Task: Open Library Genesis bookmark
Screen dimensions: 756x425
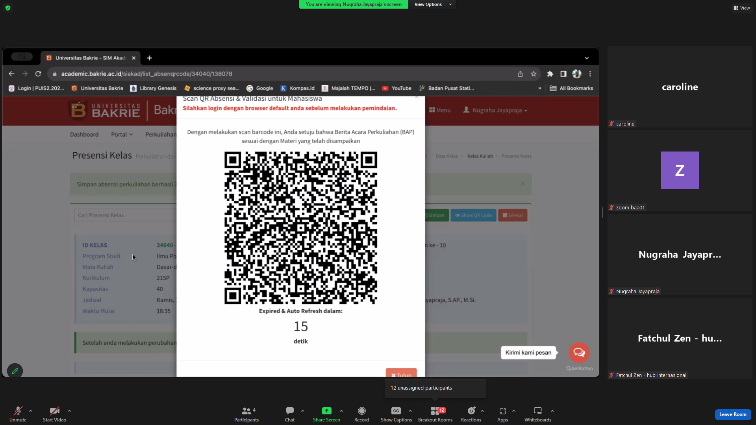Action: [x=154, y=88]
